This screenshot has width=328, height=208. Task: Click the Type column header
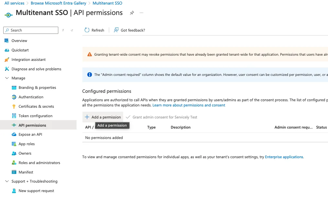click(151, 127)
